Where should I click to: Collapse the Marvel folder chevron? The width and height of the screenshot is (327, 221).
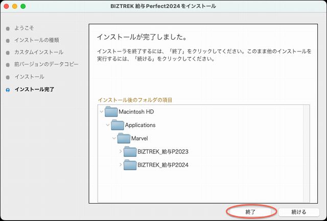(x=114, y=139)
